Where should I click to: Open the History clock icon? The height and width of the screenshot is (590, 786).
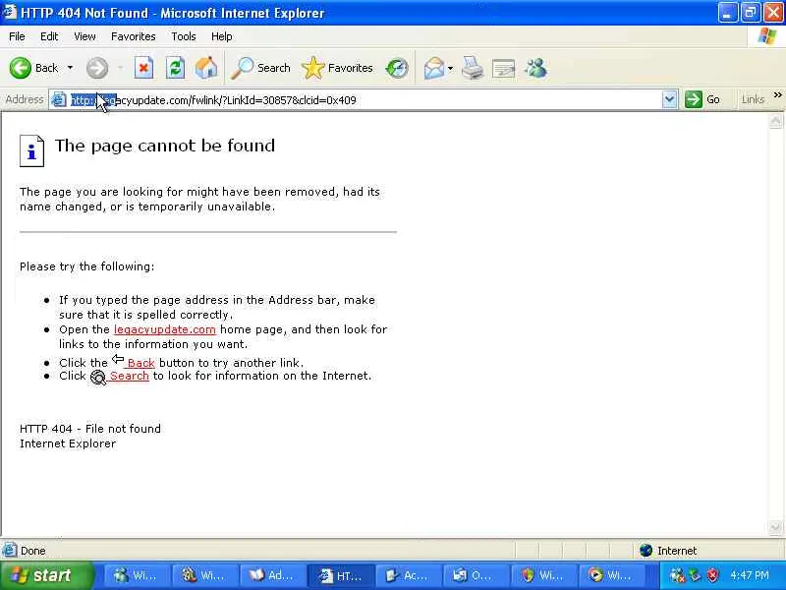397,68
